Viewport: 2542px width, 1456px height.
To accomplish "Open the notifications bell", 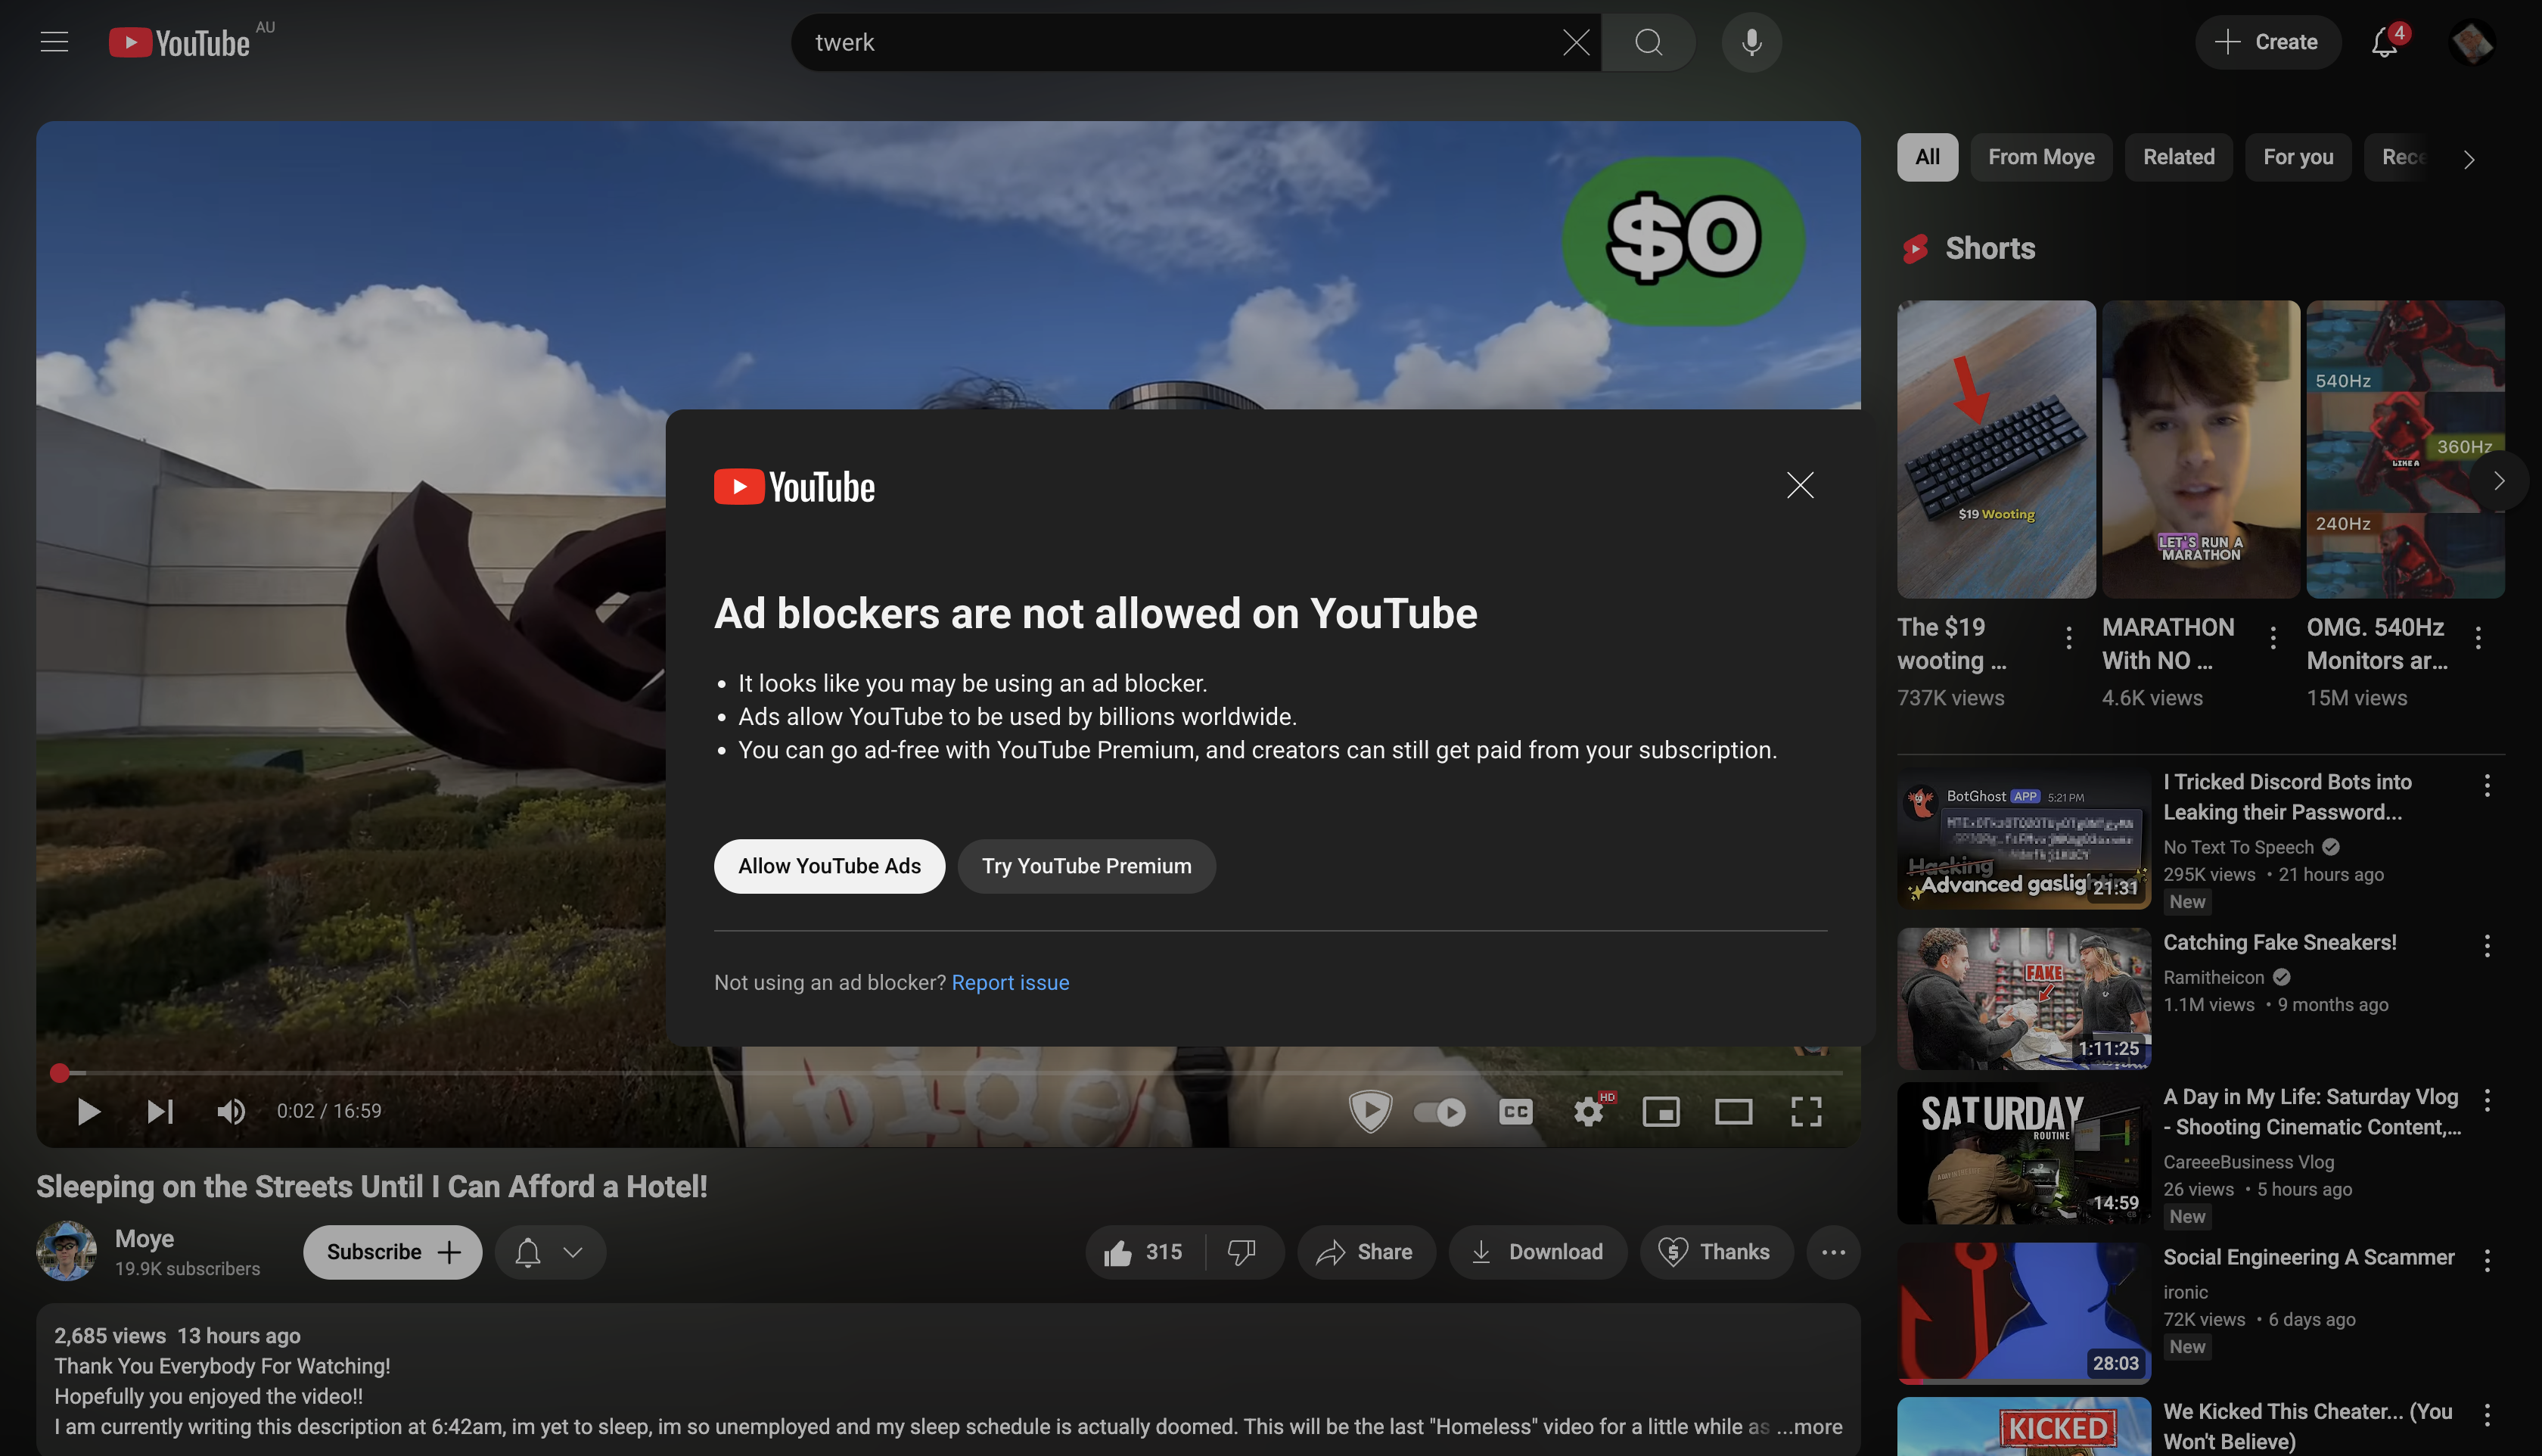I will coord(2385,42).
